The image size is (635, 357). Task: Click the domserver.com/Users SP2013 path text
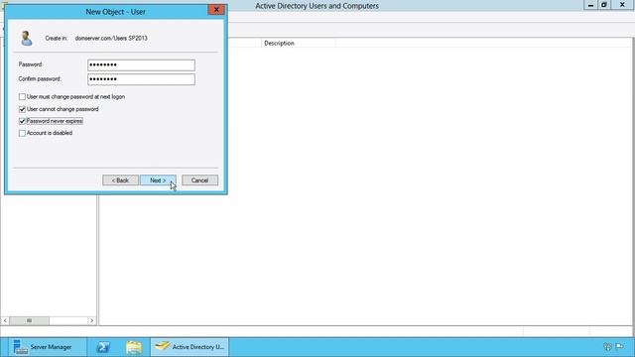111,38
